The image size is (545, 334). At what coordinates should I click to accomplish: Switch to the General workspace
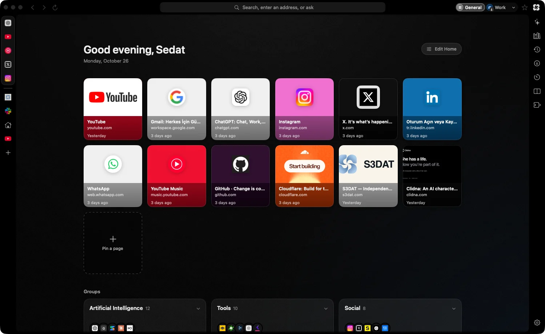tap(470, 7)
